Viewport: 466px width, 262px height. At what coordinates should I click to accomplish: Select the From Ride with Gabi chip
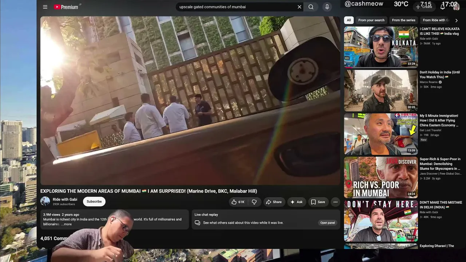click(x=436, y=20)
